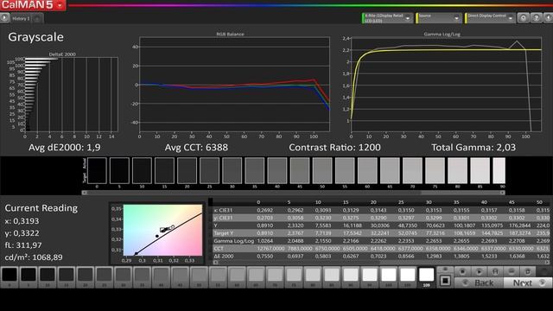Click the Back button
This screenshot has width=553, height=311.
[x=479, y=282]
